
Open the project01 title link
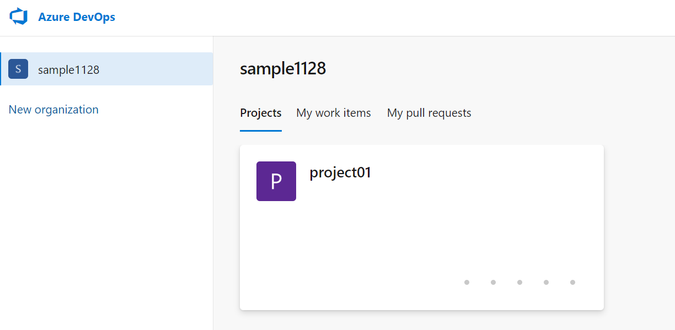tap(340, 172)
